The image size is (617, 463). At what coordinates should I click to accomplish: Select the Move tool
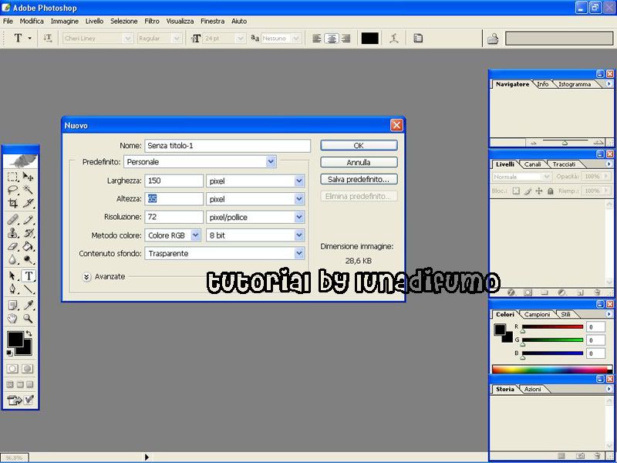pos(28,177)
